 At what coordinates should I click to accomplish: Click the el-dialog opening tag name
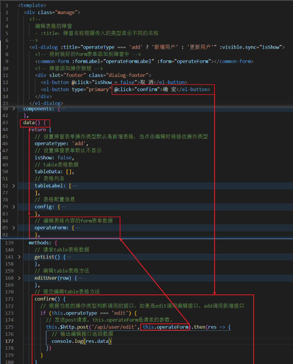point(45,47)
